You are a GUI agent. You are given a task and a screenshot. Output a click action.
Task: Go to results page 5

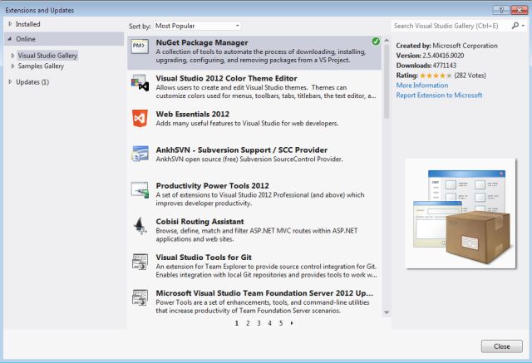click(281, 323)
